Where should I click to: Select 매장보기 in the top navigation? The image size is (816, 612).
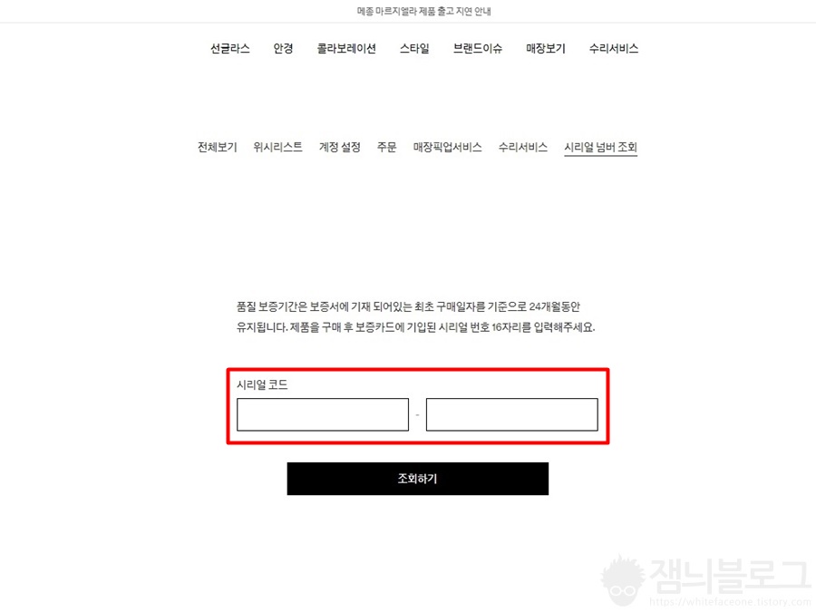[546, 48]
